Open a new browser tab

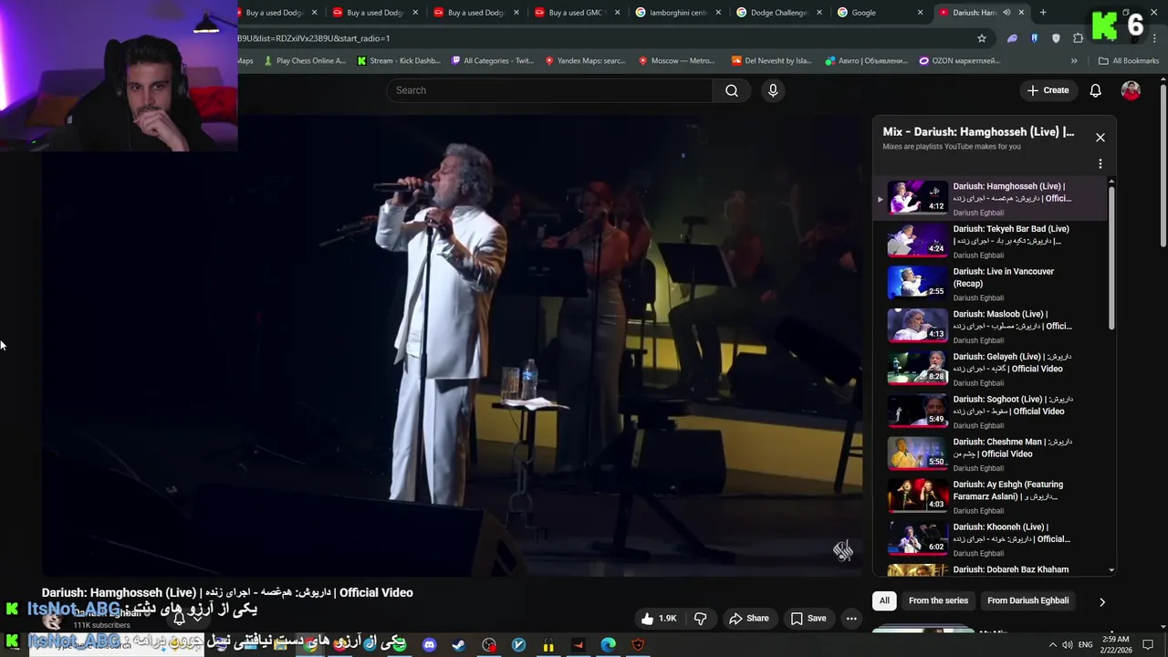(x=1043, y=13)
